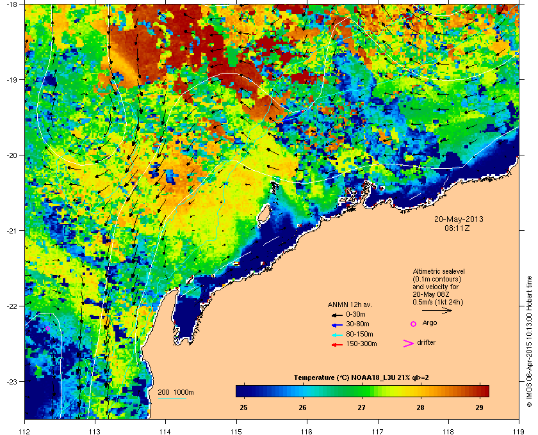This screenshot has width=538, height=435.
Task: Click the Argo float marker near 112.3E, -22.3
Action: 47,328
